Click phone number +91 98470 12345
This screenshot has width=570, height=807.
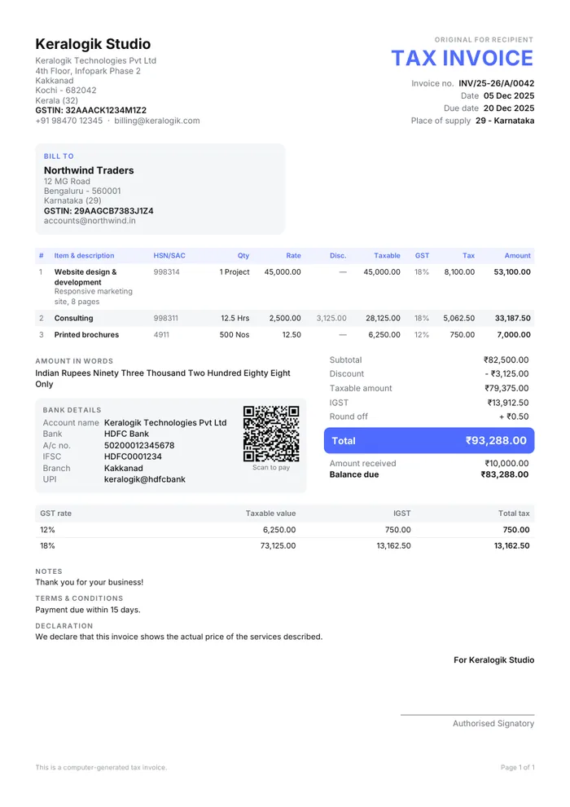pos(69,121)
